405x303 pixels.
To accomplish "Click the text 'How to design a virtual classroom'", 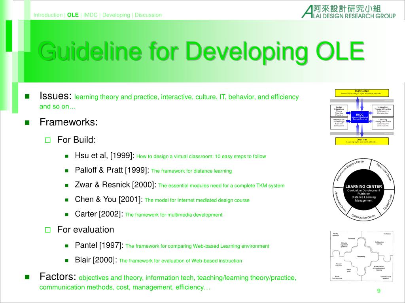I will coord(175,156).
